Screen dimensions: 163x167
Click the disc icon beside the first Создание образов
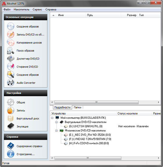click(10, 26)
